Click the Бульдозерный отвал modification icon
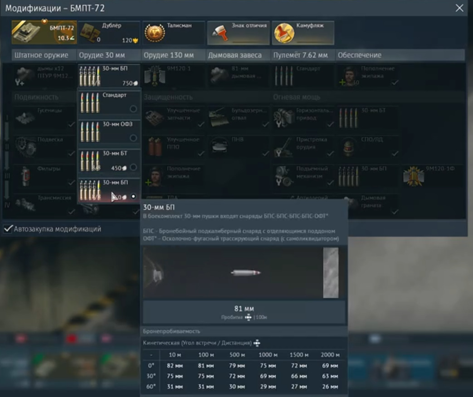The width and height of the screenshot is (473, 397). pos(219,118)
